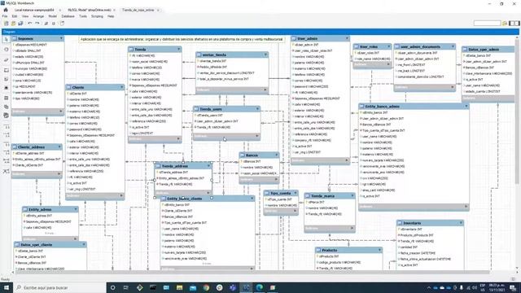Select the Tienda_marca table header
The width and height of the screenshot is (521, 293).
pos(330,195)
